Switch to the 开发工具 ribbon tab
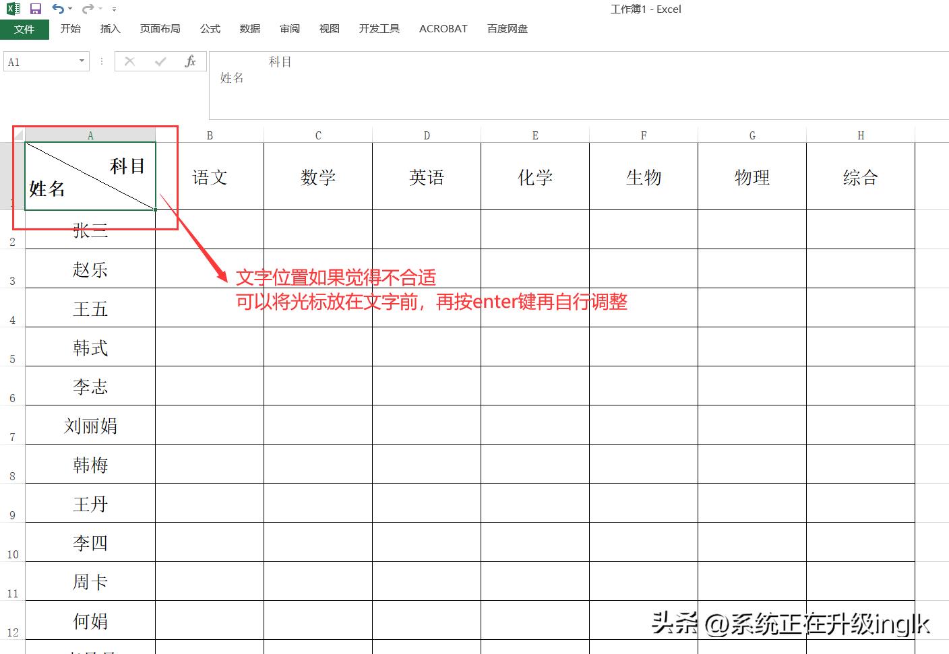The image size is (949, 654). pos(379,29)
